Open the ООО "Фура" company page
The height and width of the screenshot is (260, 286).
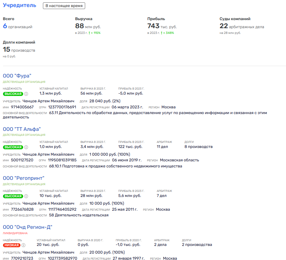(17, 76)
